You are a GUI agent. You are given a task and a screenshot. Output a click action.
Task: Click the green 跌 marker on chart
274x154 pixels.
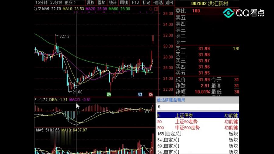pos(109,94)
